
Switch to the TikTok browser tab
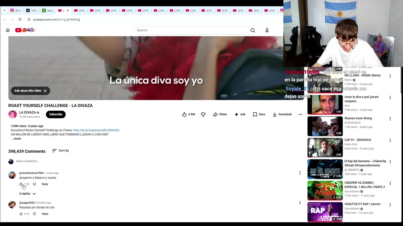coord(31,10)
